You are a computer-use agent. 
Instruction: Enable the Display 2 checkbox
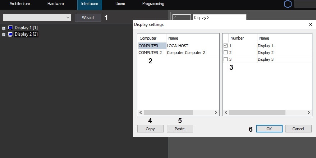[x=225, y=53]
